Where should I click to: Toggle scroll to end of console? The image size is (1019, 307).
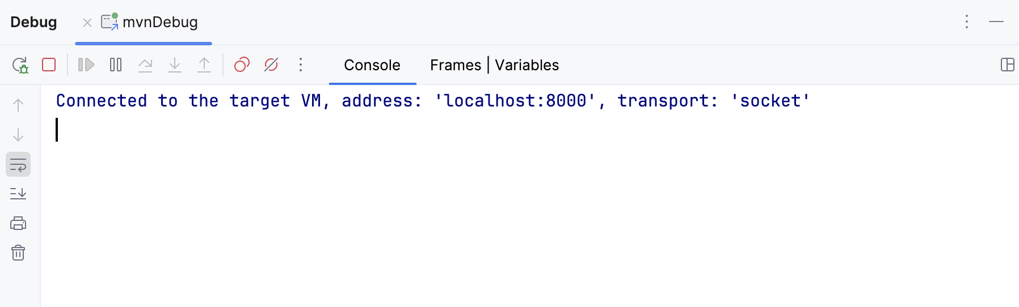pos(18,194)
